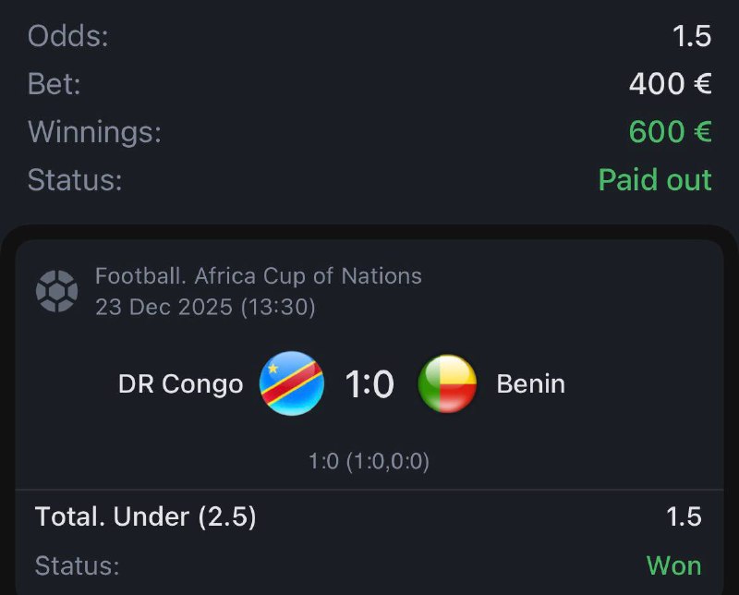Click the large 1:0 final score
739x595 pixels.
[x=369, y=383]
